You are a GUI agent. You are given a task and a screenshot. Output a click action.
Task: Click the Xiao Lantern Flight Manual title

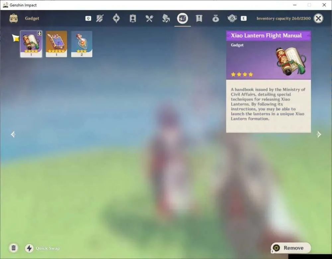266,36
